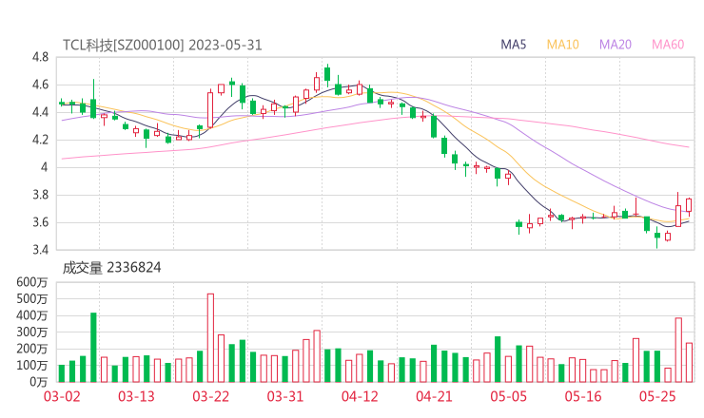The height and width of the screenshot is (418, 704).
Task: Click the 05-16 date axis label
Action: pos(583,396)
